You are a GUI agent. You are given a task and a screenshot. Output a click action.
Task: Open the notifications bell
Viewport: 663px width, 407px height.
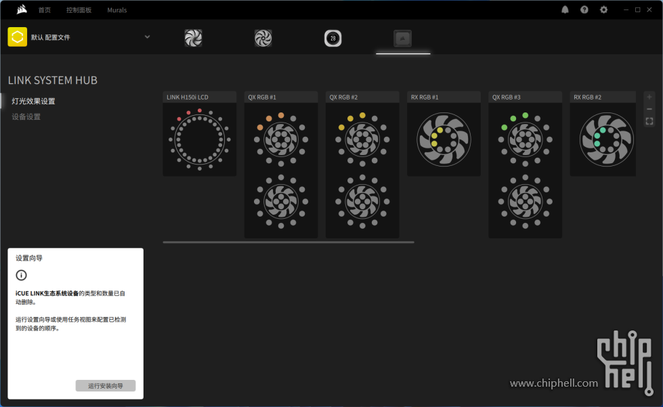point(565,9)
